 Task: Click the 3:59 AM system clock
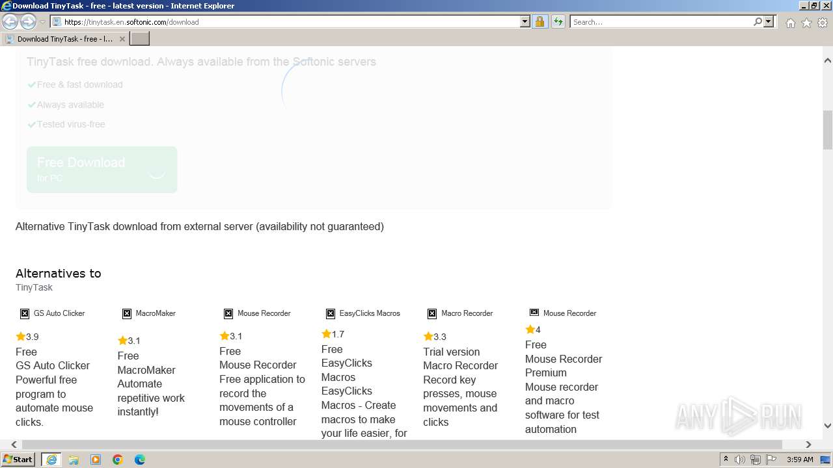pyautogui.click(x=800, y=460)
